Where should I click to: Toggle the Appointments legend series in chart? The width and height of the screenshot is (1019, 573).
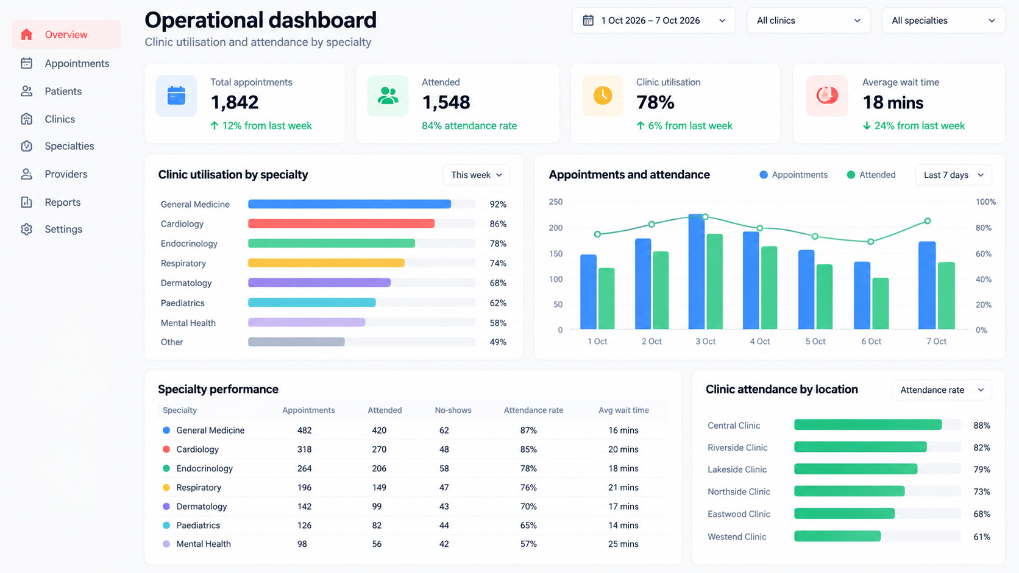[x=794, y=175]
